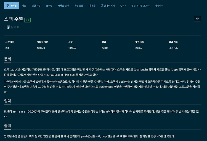207x141 pixels.
Task: Open the 난이도 기여 external link
Action: [108, 6]
